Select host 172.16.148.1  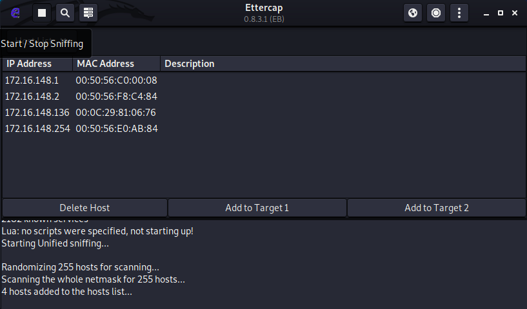(32, 80)
